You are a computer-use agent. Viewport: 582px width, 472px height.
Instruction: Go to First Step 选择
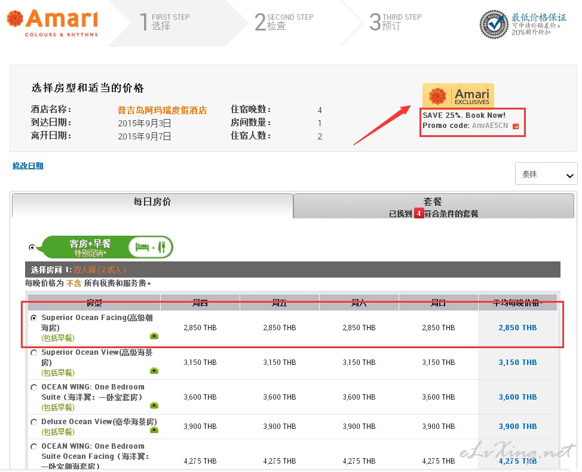pos(165,22)
